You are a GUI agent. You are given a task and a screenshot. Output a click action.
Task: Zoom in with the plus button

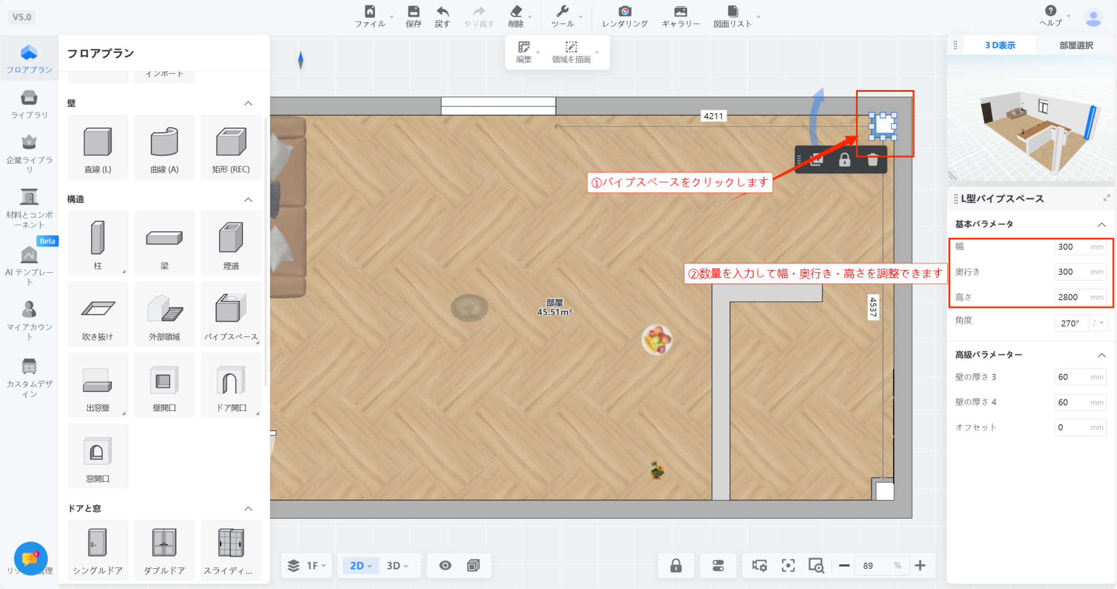(x=920, y=566)
